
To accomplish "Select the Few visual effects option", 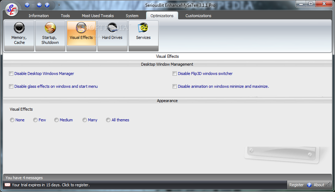I will click(35, 120).
